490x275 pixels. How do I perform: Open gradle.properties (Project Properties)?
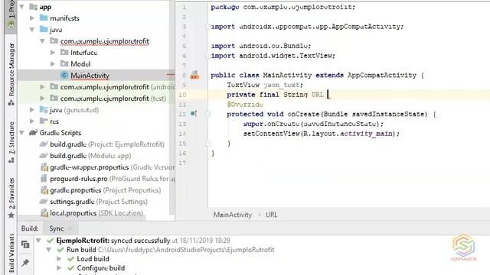pyautogui.click(x=106, y=190)
